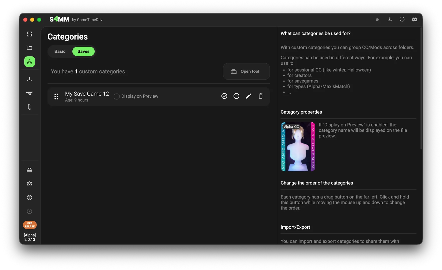This screenshot has width=442, height=270.
Task: Click the 'for creators' bullet
Action: click(299, 75)
